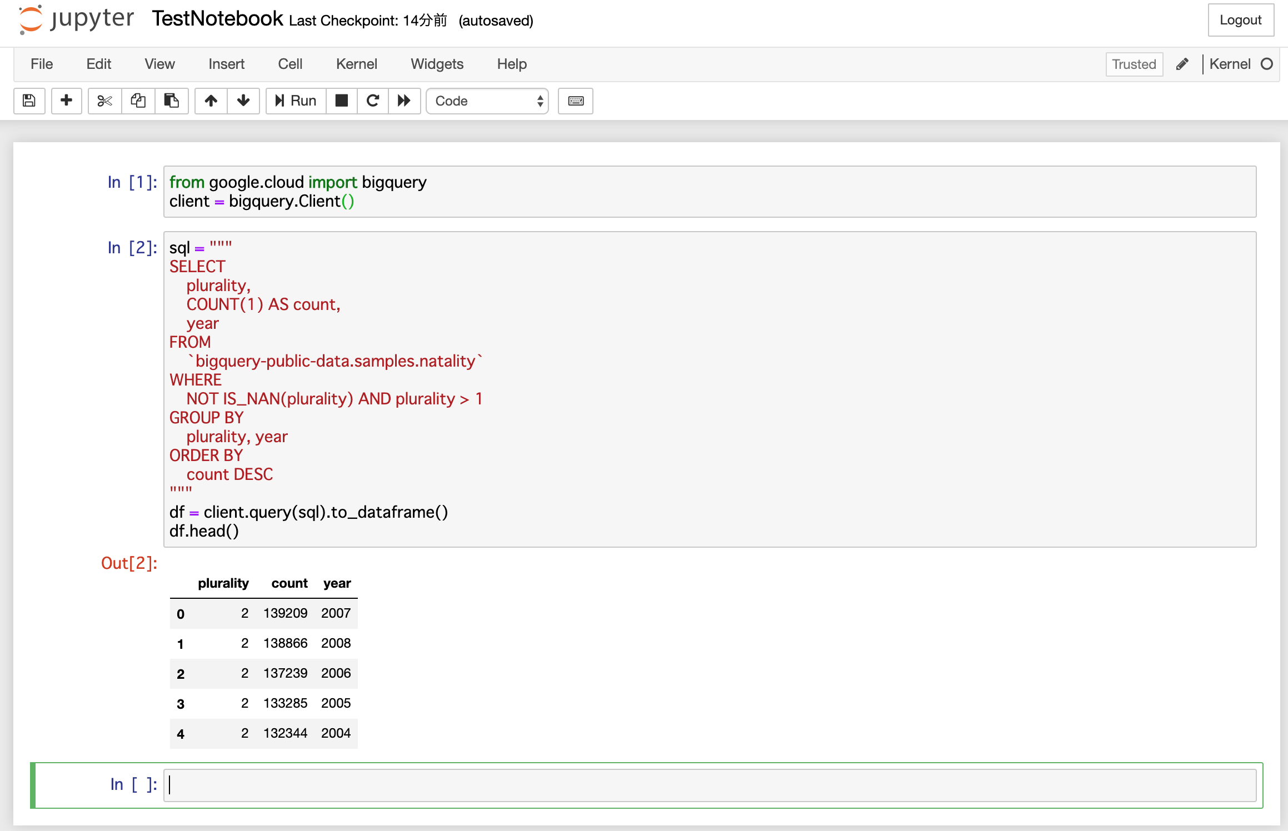Open the cell type dropdown showing Code
This screenshot has width=1288, height=831.
[x=487, y=101]
